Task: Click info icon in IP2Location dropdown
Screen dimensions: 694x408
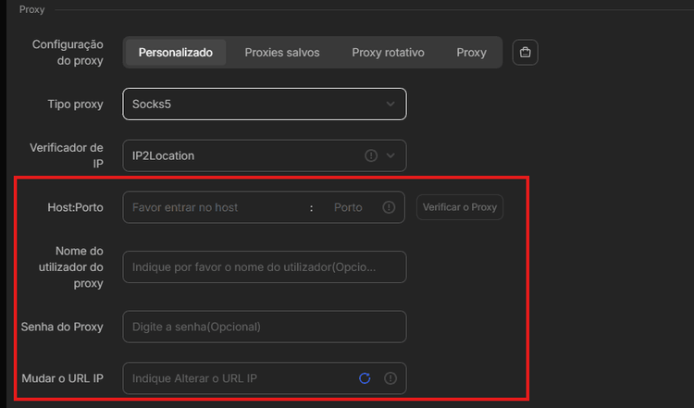Action: point(371,155)
